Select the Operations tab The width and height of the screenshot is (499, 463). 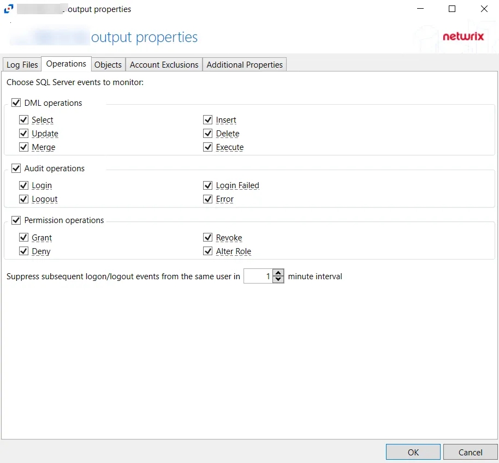pyautogui.click(x=66, y=64)
